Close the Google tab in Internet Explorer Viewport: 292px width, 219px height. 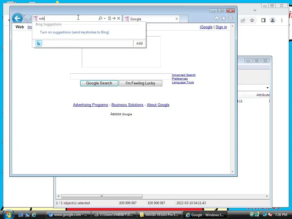[x=177, y=19]
